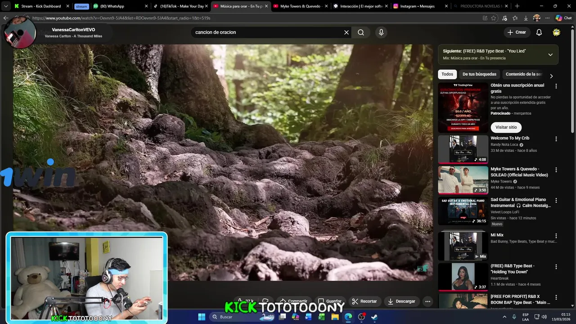Click the Descargar button
576x324 pixels.
coord(401,301)
